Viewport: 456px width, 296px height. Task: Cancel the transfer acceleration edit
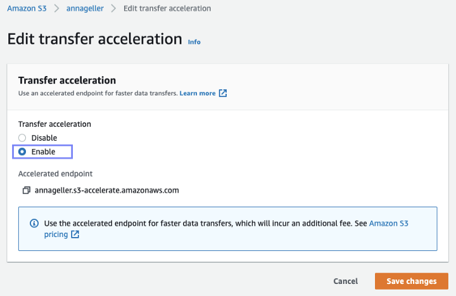coord(345,281)
